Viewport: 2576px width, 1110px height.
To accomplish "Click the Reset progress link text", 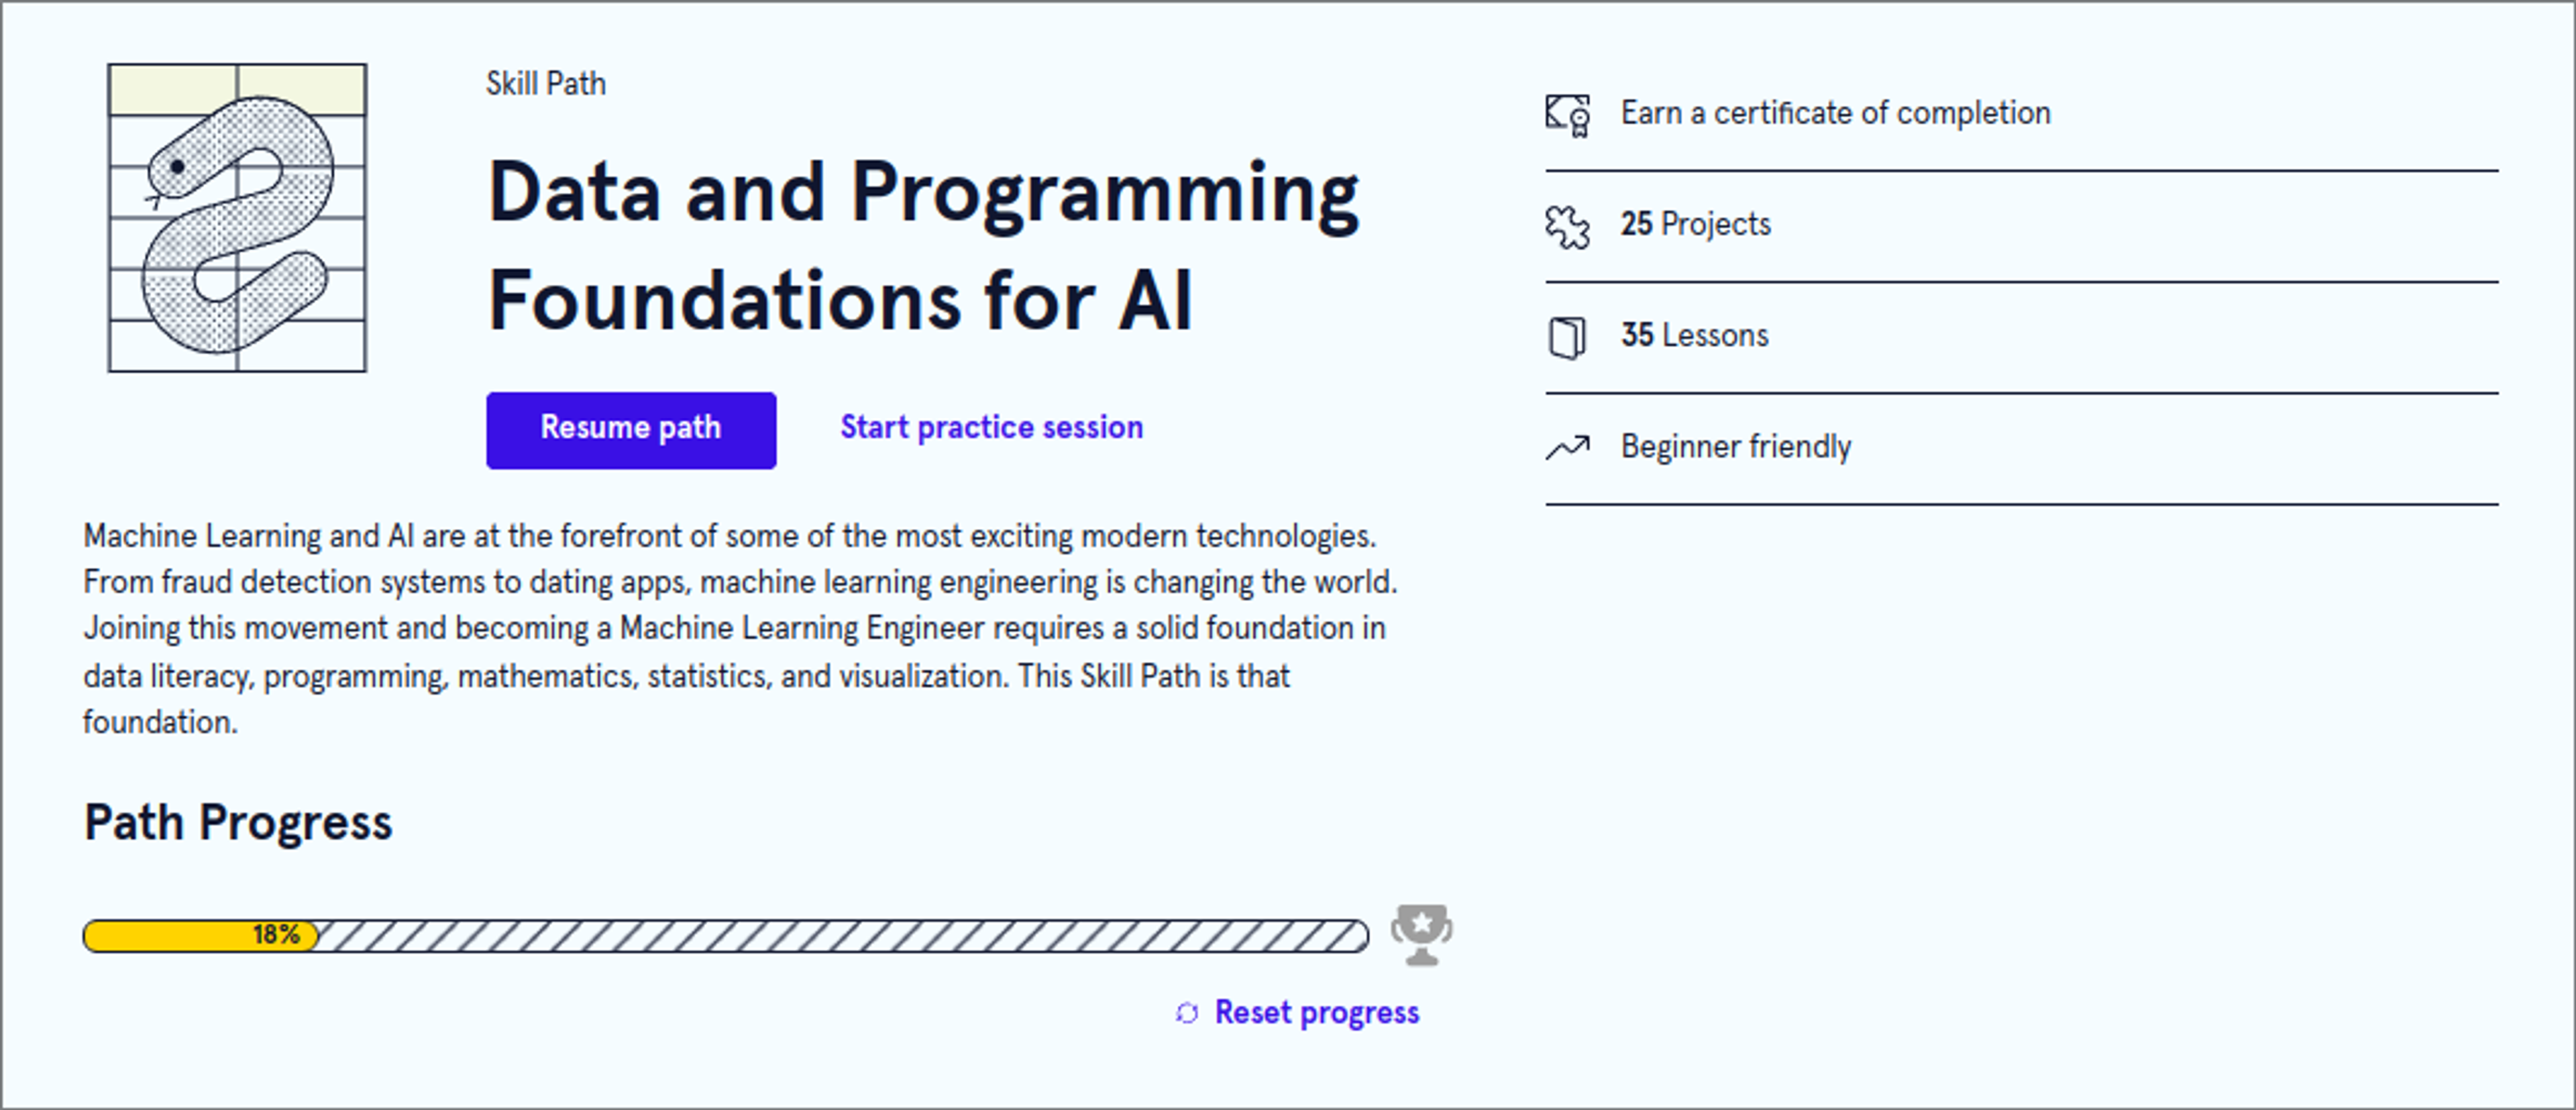I will tap(1316, 1013).
